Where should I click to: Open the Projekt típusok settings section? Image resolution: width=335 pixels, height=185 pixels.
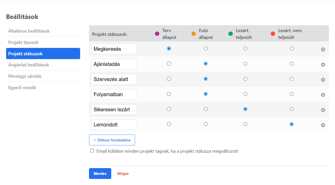[x=24, y=42]
